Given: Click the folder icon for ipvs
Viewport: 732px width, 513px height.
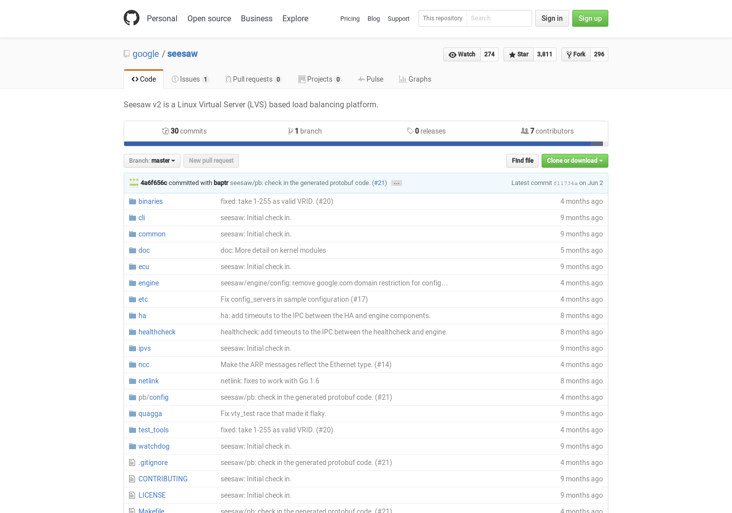Looking at the screenshot, I should pyautogui.click(x=133, y=348).
